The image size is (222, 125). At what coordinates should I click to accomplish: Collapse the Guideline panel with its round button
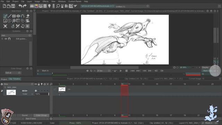pyautogui.click(x=27, y=31)
